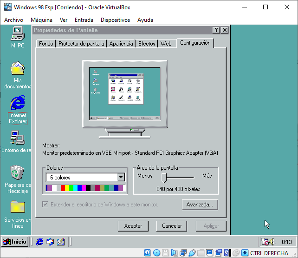Screen dimensions: 298x258
Task: Toggle Extender el escritorio de Windows checkbox
Action: 45,205
